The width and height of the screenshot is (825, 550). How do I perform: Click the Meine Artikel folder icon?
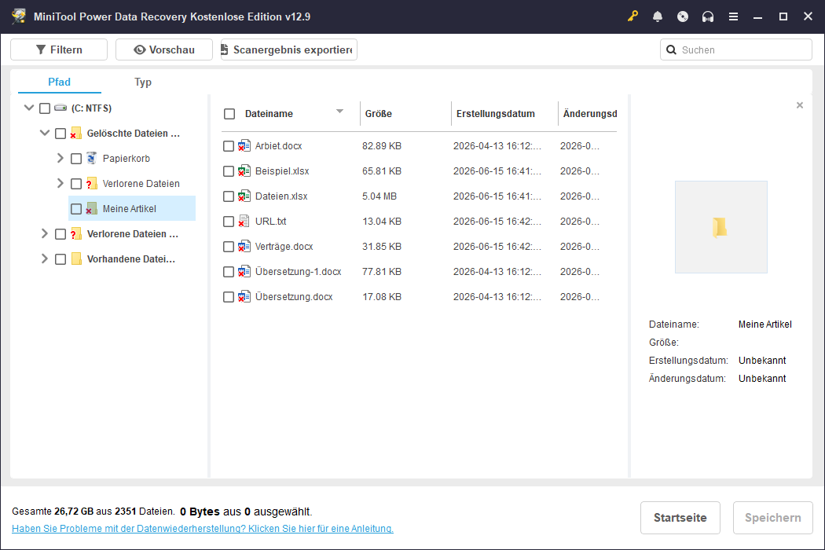[x=92, y=208]
